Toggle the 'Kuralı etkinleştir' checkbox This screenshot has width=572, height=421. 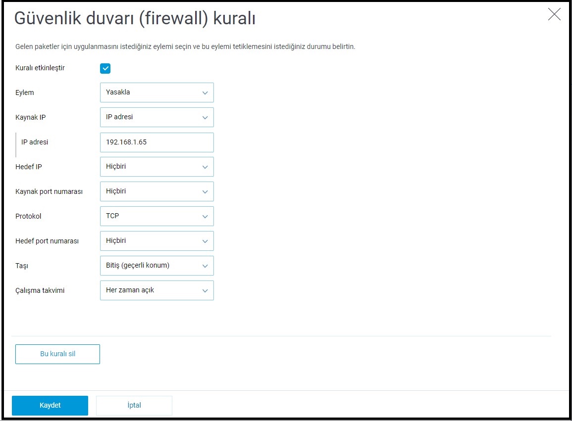click(105, 68)
